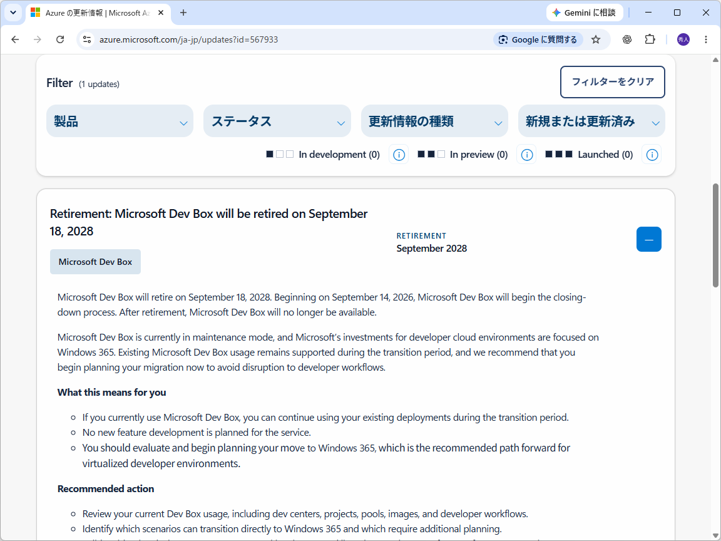The image size is (721, 541).
Task: Open Gemini に相談 button
Action: [585, 13]
